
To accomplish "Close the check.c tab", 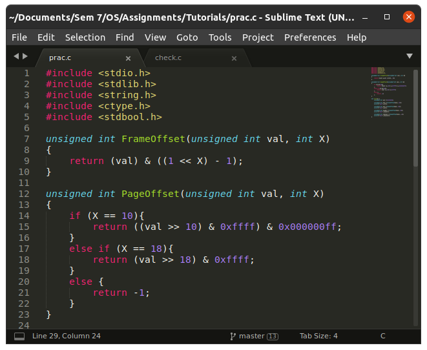I will pos(234,58).
